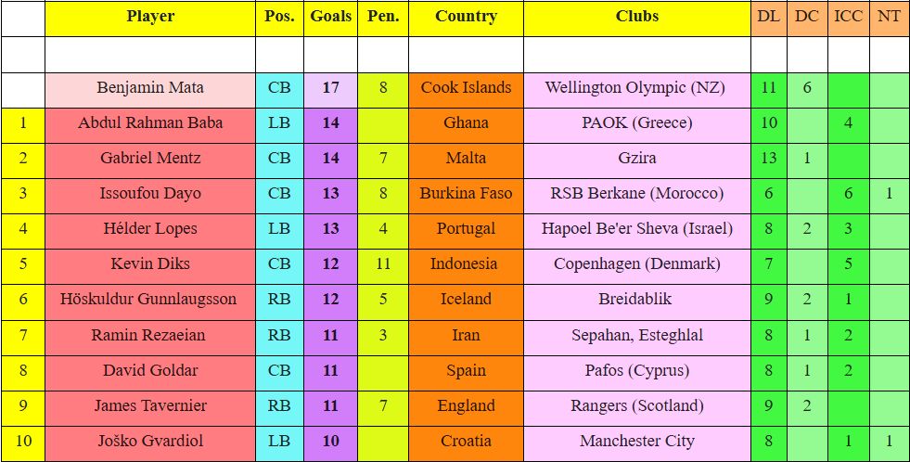The width and height of the screenshot is (910, 462).
Task: Click the Manchester City club cell
Action: [637, 442]
